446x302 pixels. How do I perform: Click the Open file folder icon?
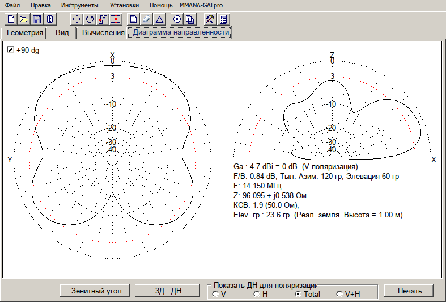click(23, 19)
